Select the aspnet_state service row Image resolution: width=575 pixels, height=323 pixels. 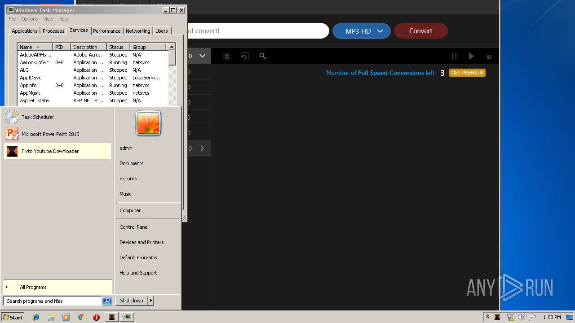click(93, 100)
